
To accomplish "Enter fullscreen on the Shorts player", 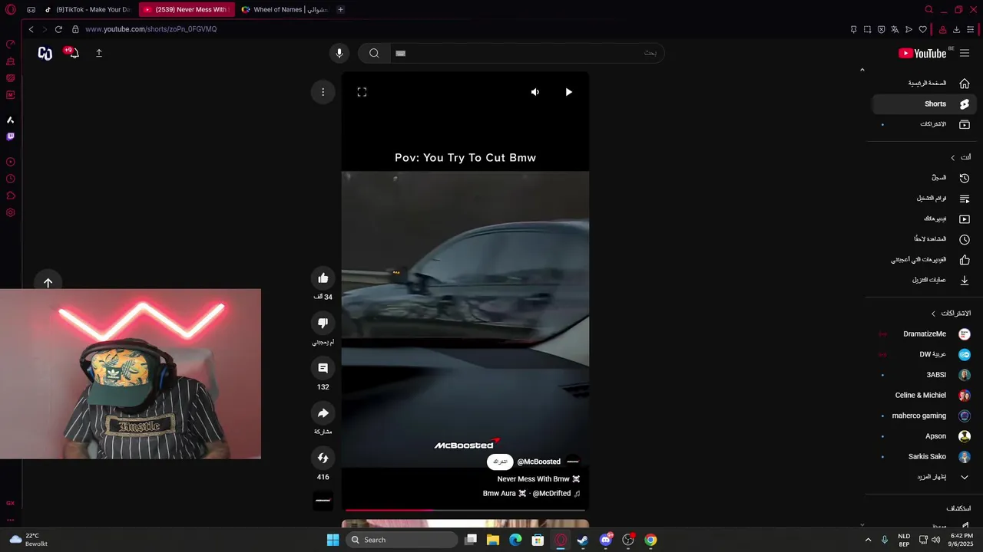I will pyautogui.click(x=362, y=92).
